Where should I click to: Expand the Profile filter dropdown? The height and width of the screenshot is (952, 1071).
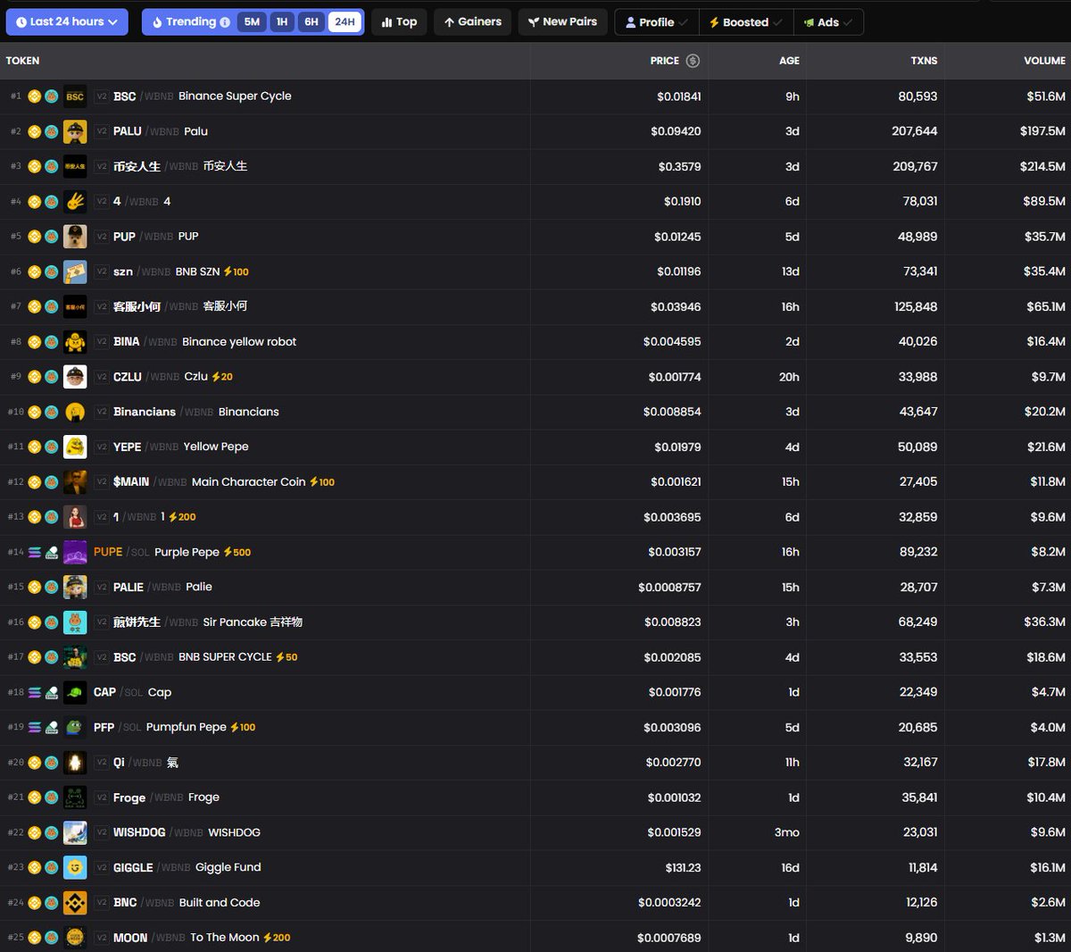click(656, 22)
